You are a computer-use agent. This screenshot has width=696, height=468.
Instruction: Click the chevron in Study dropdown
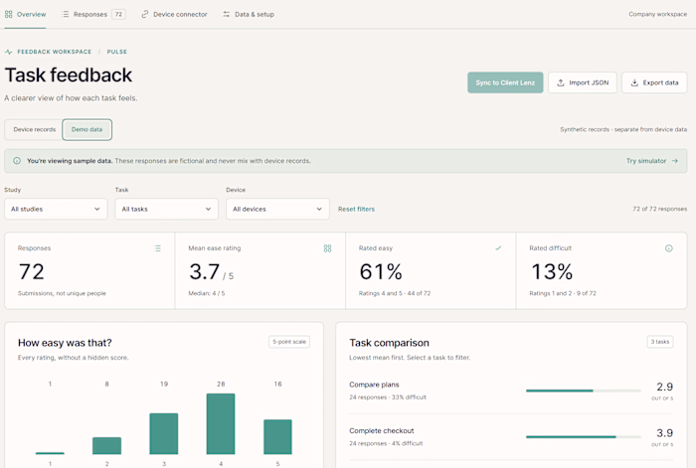click(x=97, y=209)
